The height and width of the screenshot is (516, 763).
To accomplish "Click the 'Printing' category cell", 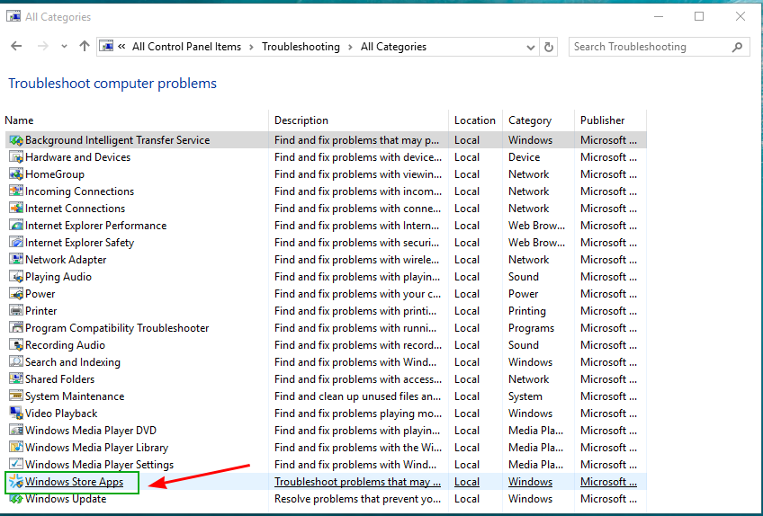I will (527, 311).
